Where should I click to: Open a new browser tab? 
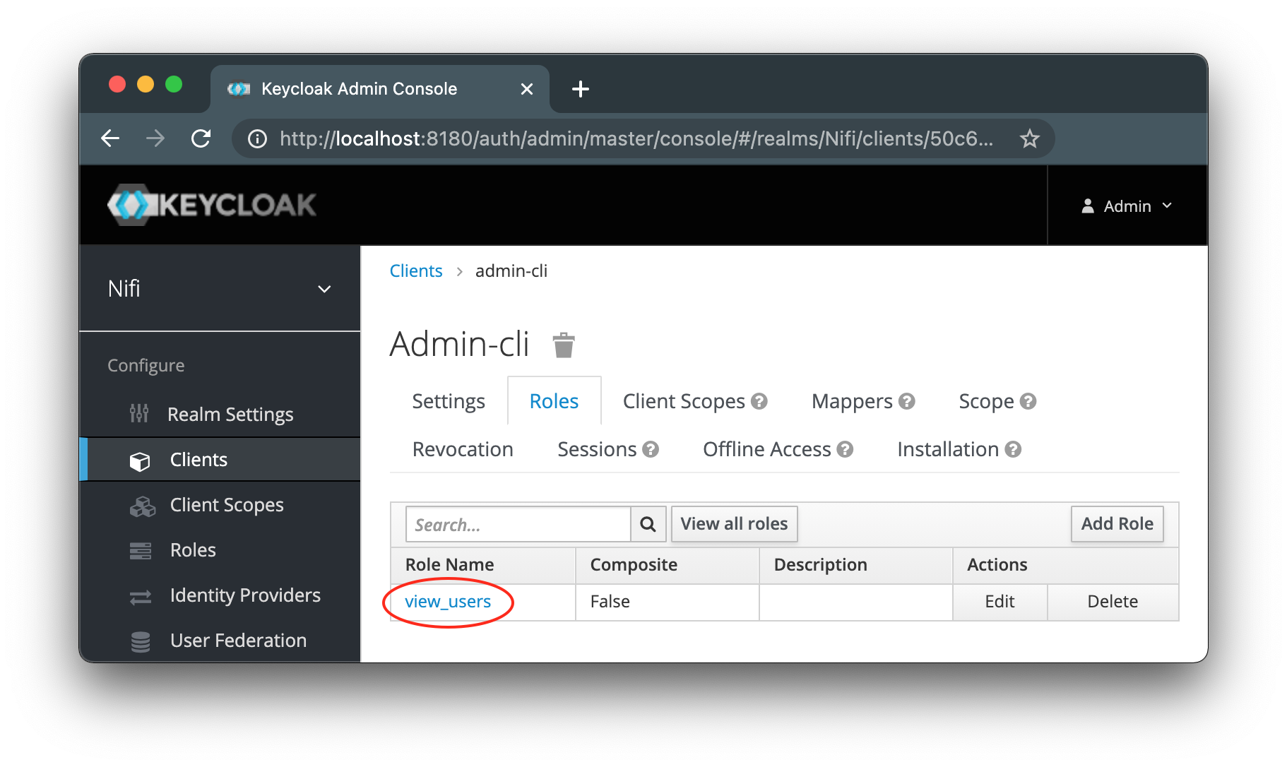tap(580, 89)
